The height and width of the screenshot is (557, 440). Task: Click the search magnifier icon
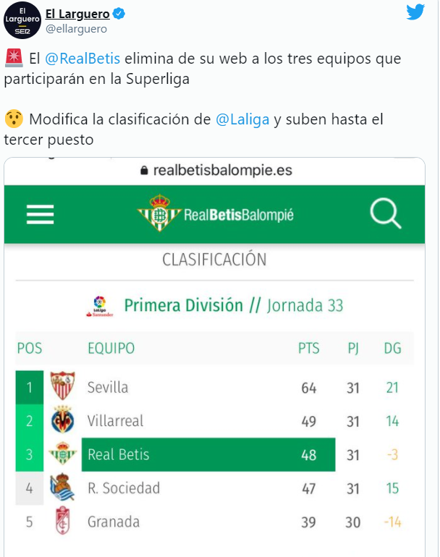tap(385, 213)
